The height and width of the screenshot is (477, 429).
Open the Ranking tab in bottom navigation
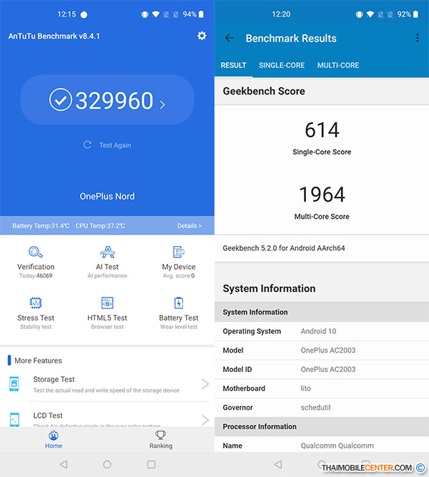161,439
